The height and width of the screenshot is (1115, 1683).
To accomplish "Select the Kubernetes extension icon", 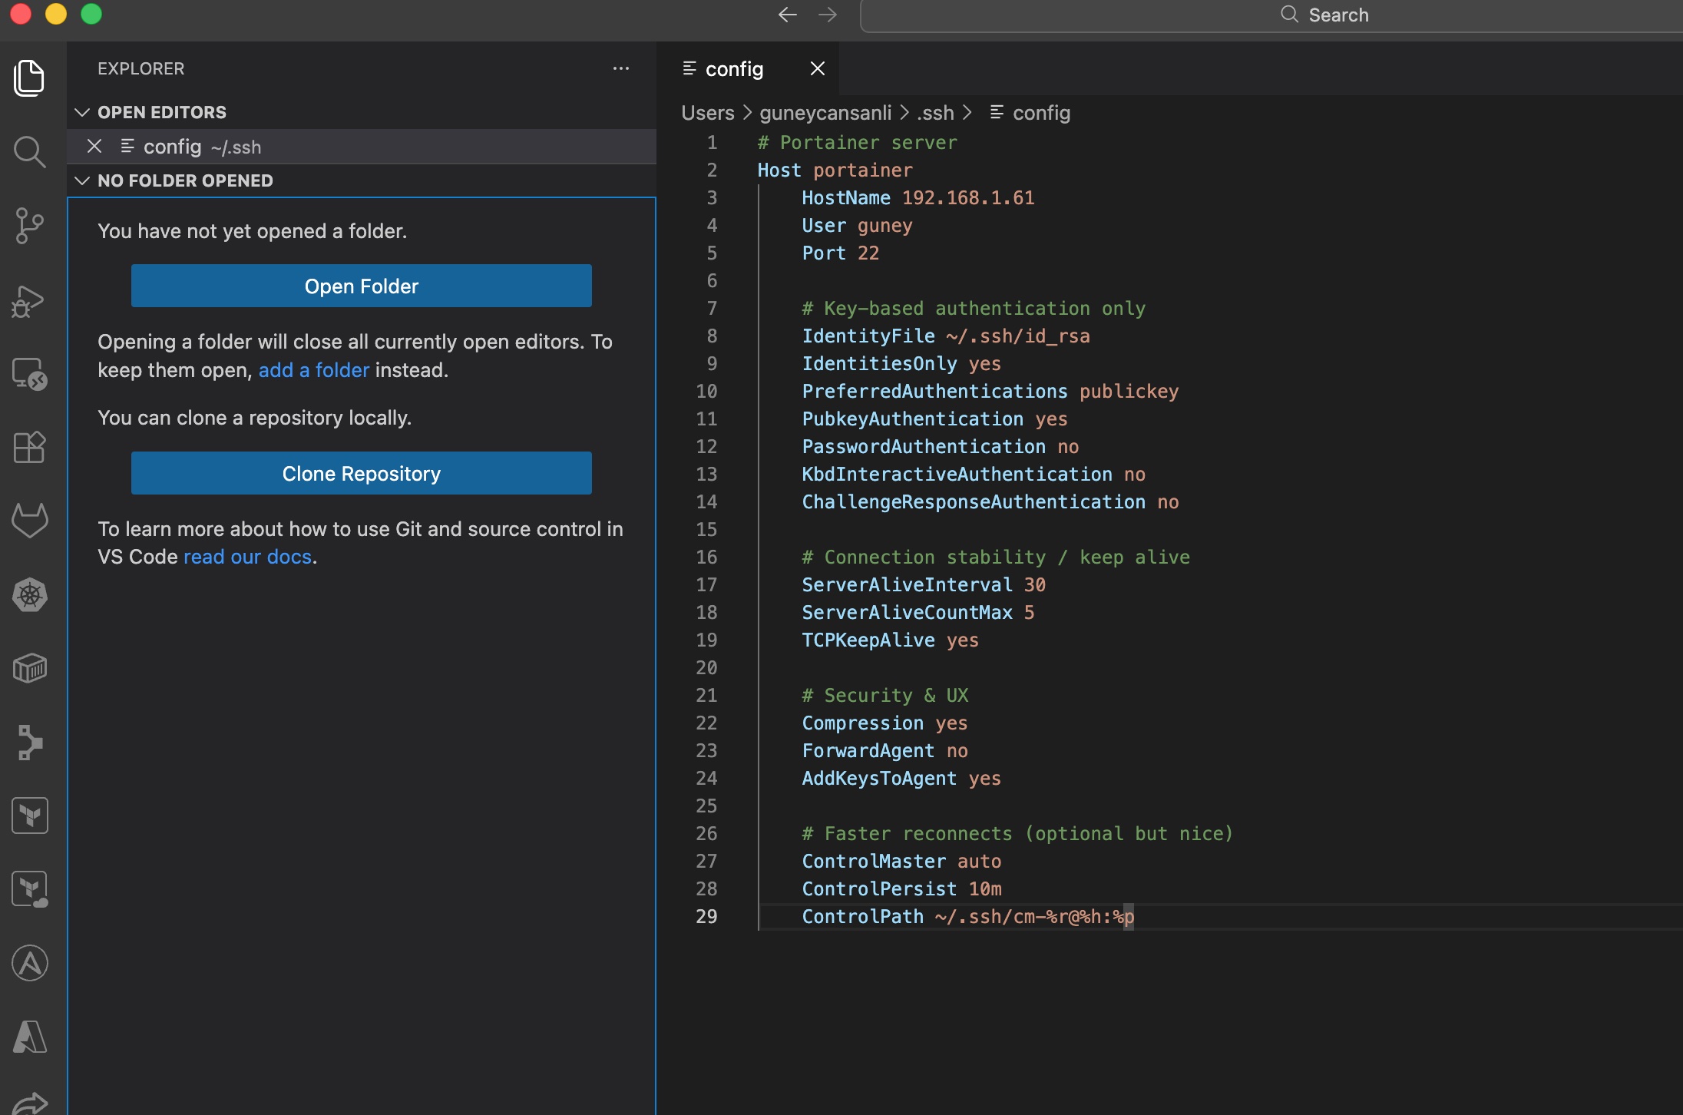I will click(x=30, y=594).
